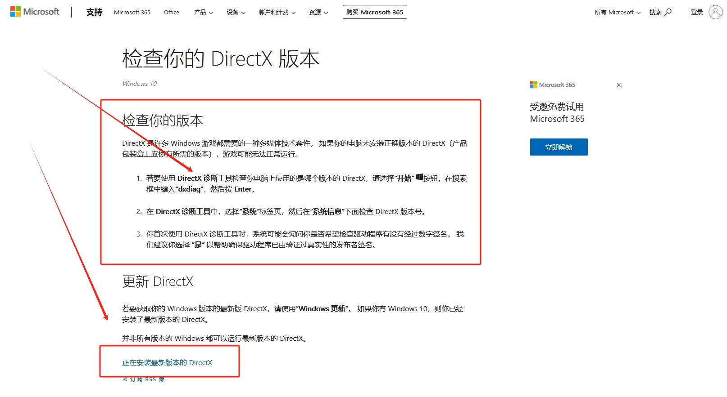Go to the 支持 home link
Image resolution: width=727 pixels, height=397 pixels.
pyautogui.click(x=94, y=12)
